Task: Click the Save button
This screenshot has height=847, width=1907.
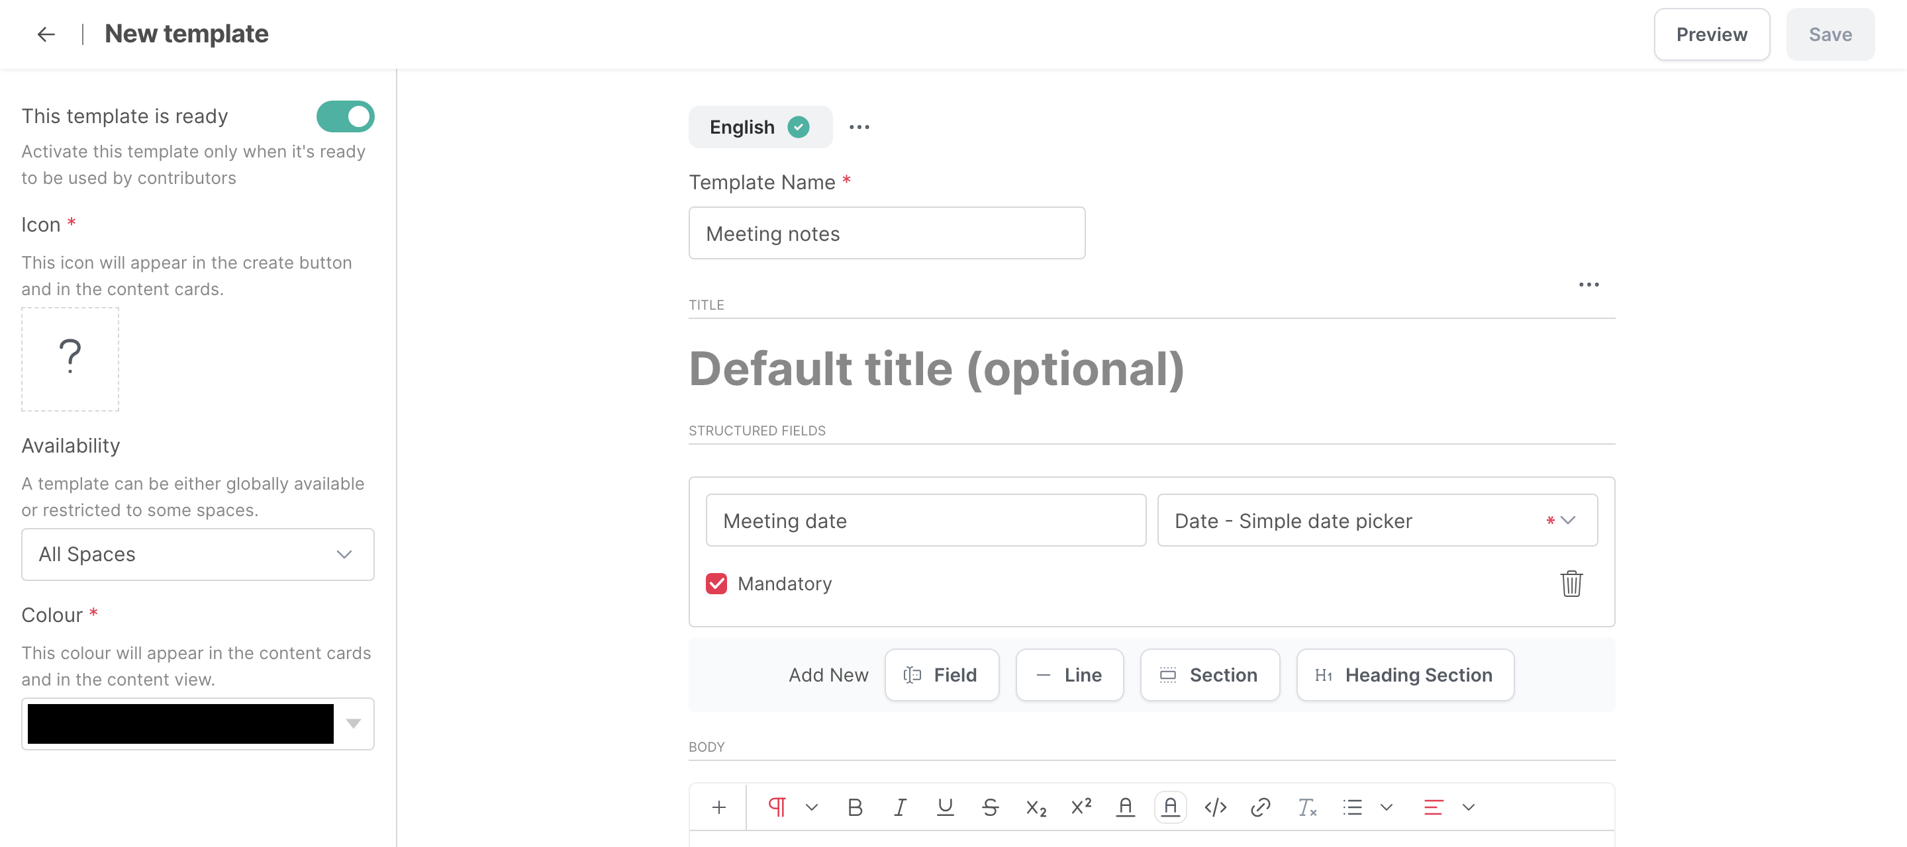Action: (x=1830, y=34)
